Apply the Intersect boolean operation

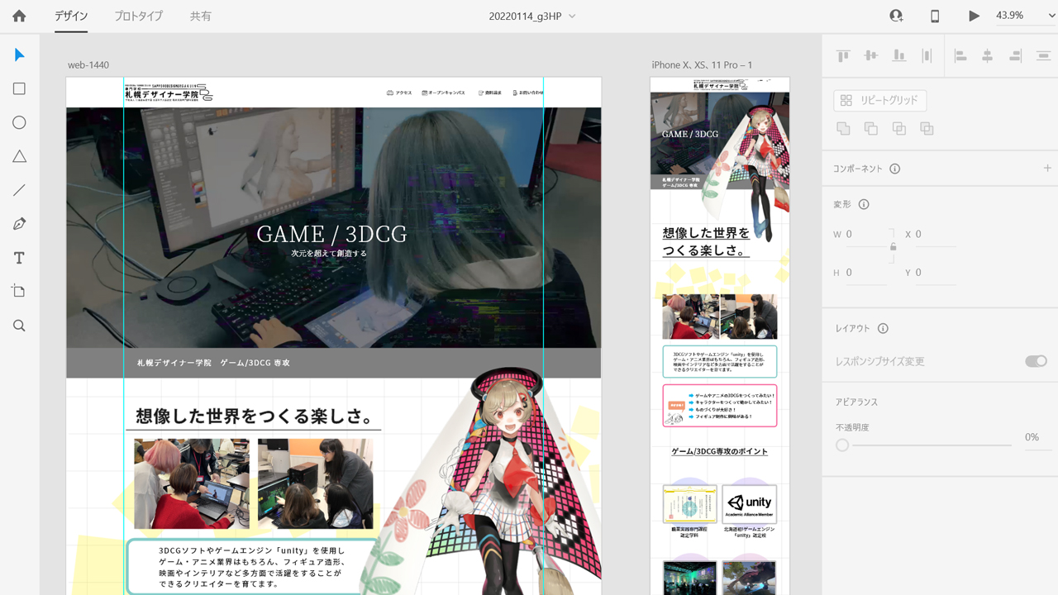(x=899, y=129)
